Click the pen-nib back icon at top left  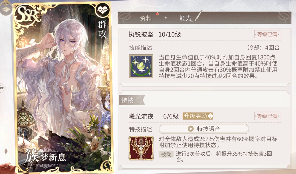point(6,9)
